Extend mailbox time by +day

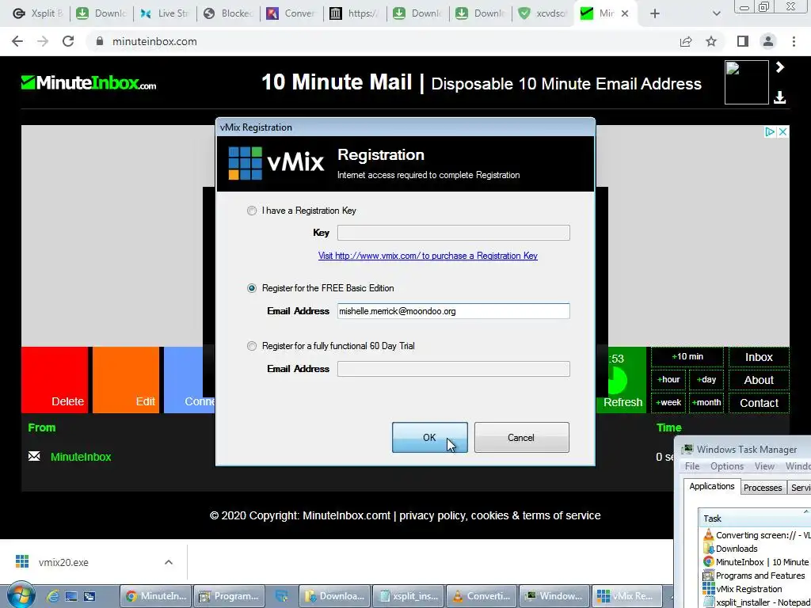pyautogui.click(x=706, y=379)
